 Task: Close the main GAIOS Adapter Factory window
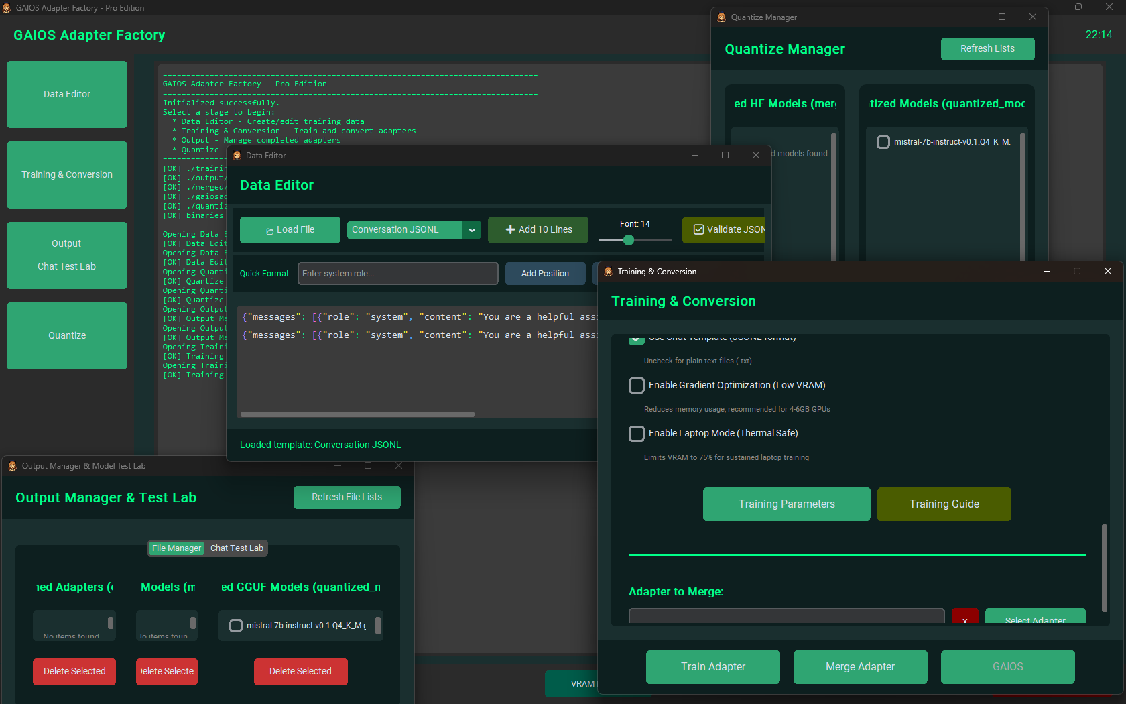(1109, 7)
